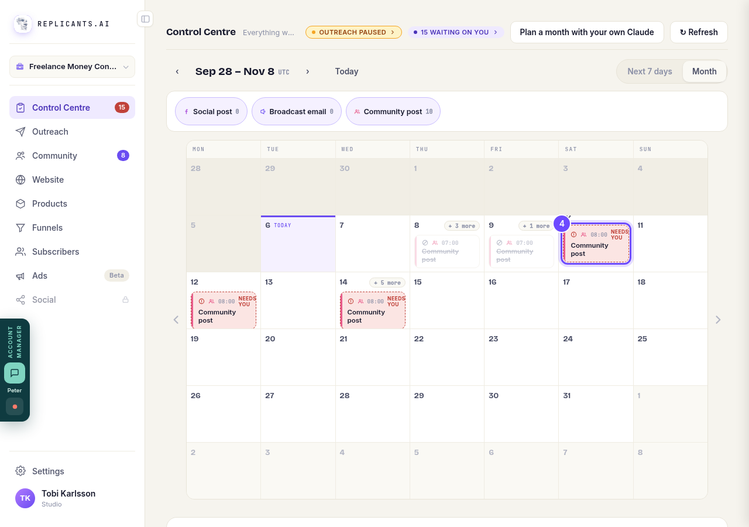Screen dimensions: 749x527
Task: Go to next date range arrow
Action: (x=308, y=71)
